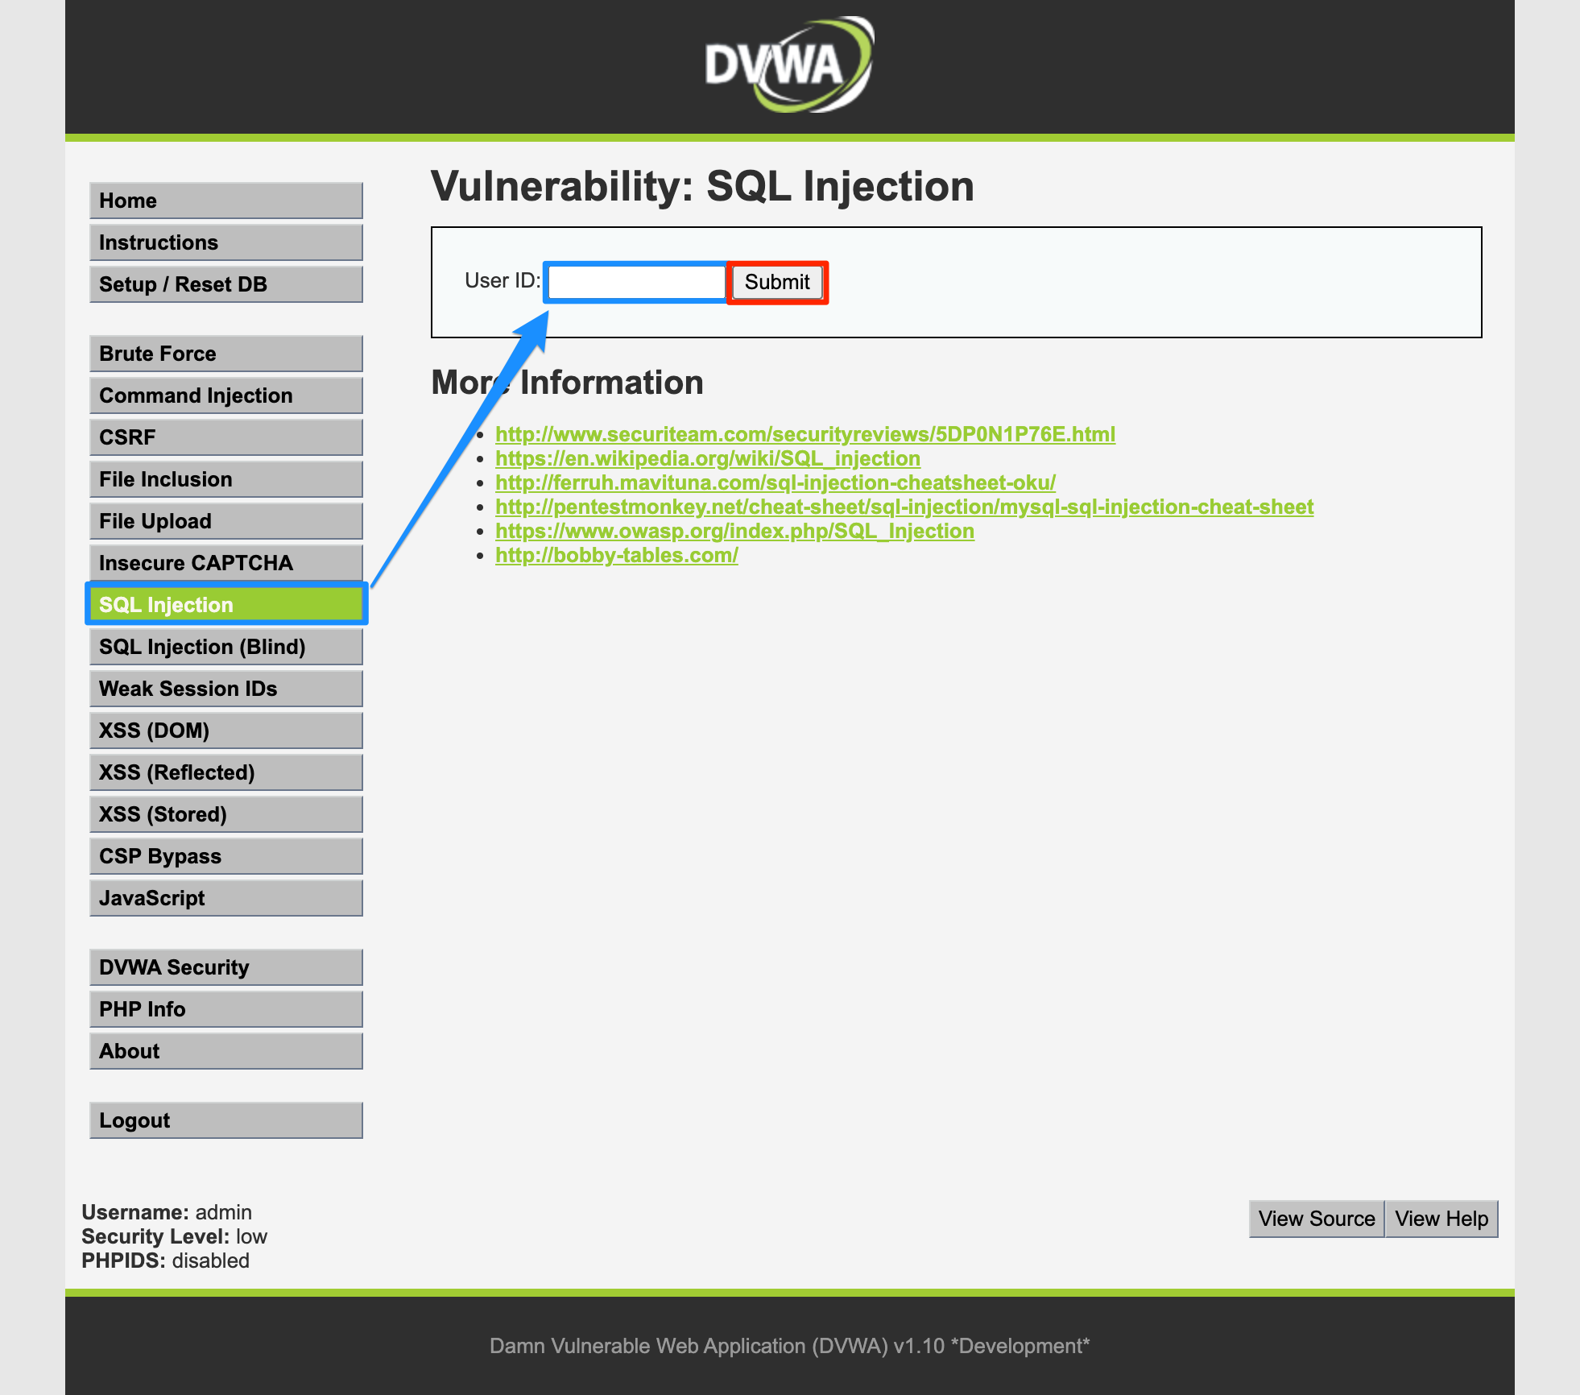Open the File Upload page

(x=226, y=521)
